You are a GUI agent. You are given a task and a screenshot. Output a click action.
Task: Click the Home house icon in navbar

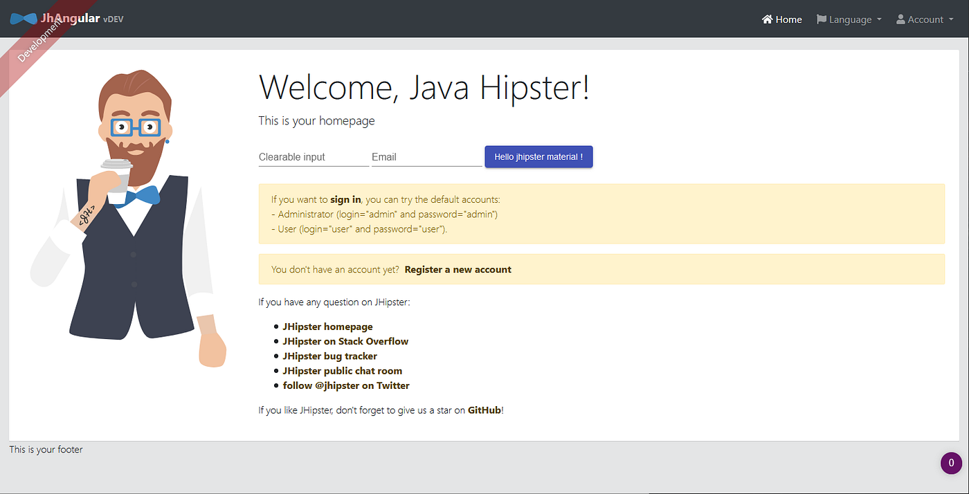pos(767,19)
